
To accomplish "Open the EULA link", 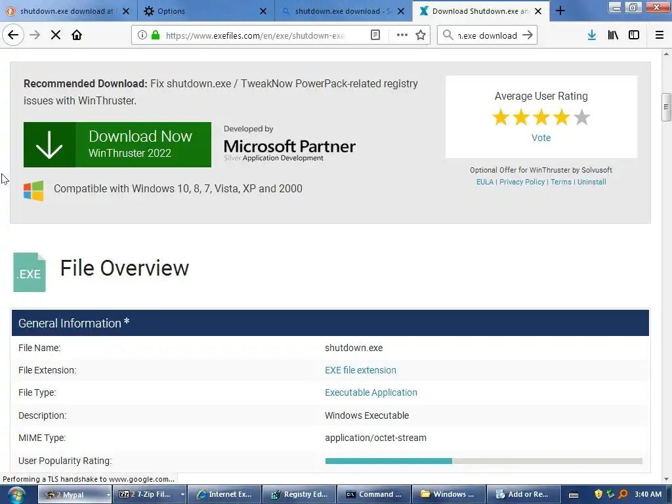I will pos(485,182).
